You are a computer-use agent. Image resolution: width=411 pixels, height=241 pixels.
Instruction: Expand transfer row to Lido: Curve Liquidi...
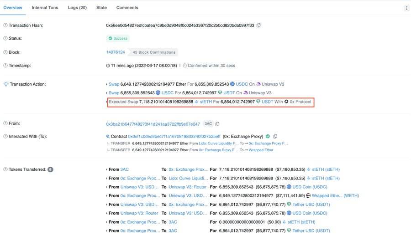coord(107,178)
